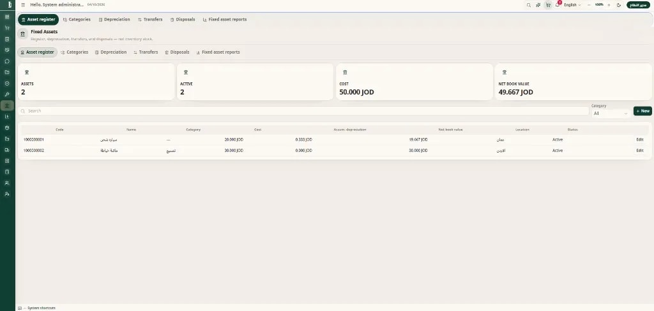Click the Status column header
This screenshot has height=311, width=654.
point(573,130)
